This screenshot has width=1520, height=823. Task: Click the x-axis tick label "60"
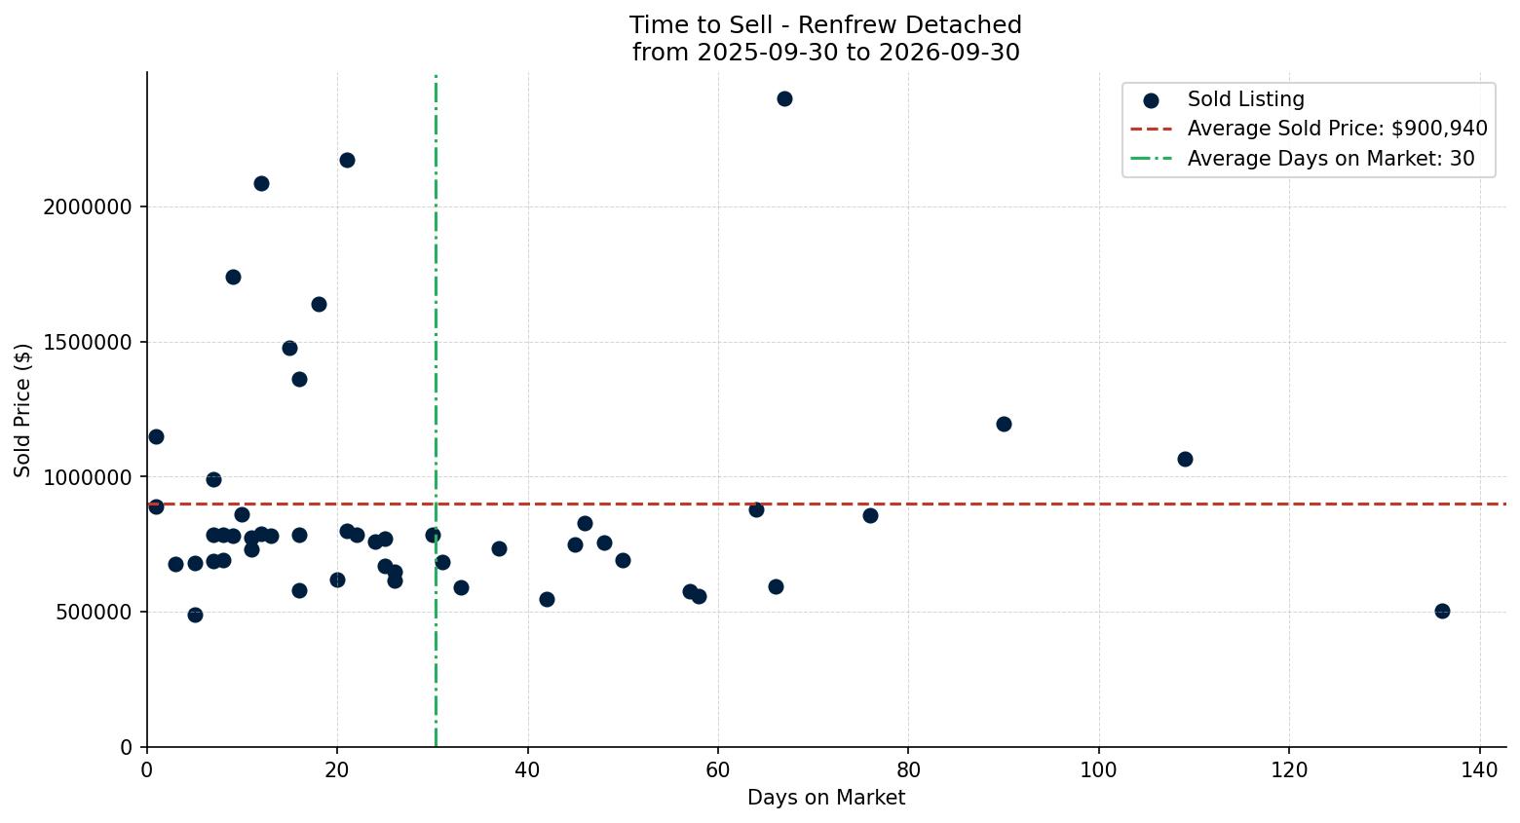point(718,768)
